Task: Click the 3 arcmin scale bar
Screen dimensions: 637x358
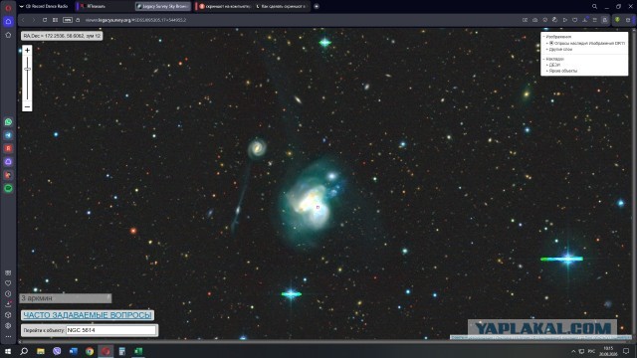Action: point(66,298)
